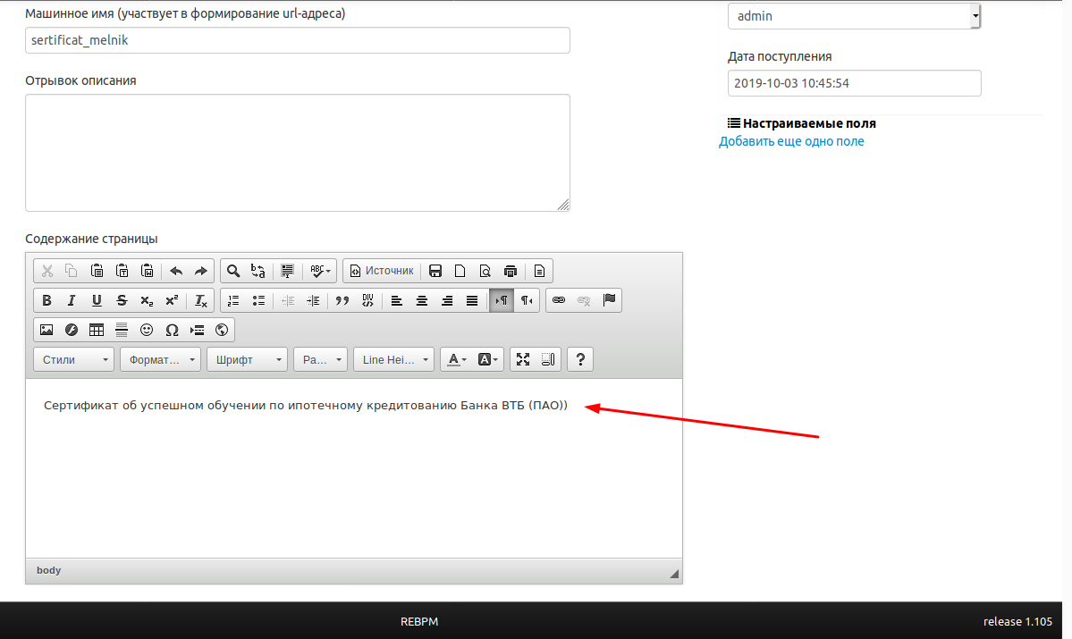
Task: Center align text
Action: 422,300
